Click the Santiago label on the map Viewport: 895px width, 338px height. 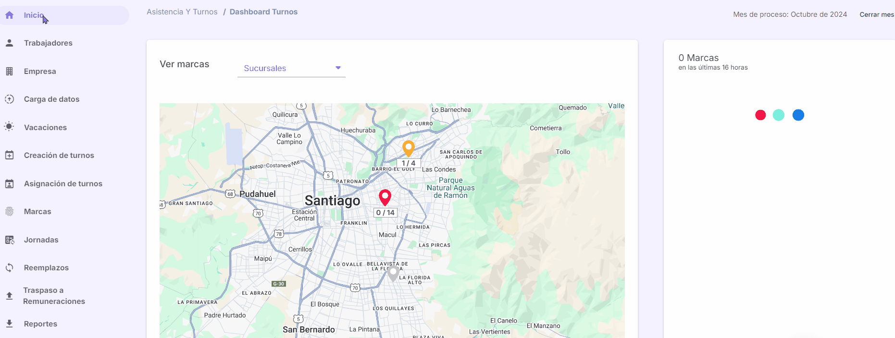[x=333, y=201]
